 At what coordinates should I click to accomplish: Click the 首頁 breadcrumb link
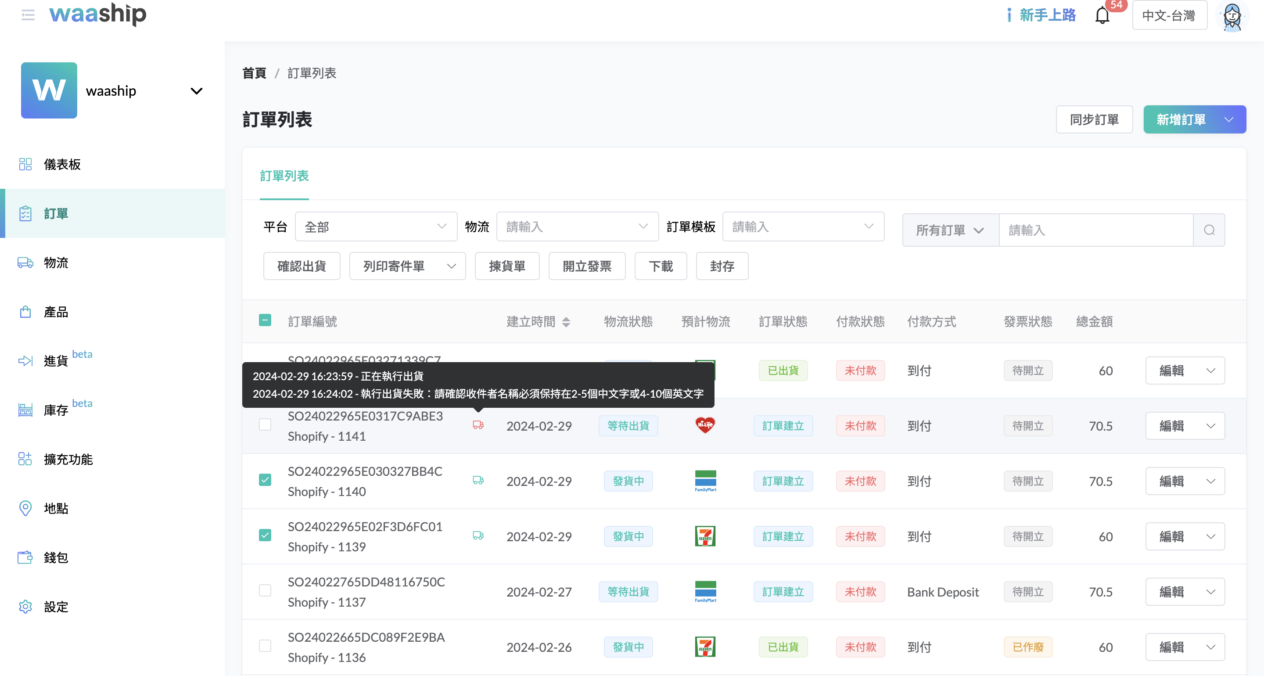[x=254, y=73]
